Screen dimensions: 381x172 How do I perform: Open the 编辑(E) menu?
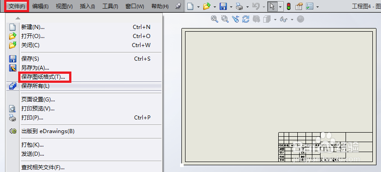click(x=40, y=6)
